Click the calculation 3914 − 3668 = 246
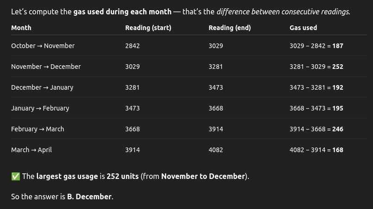 (x=316, y=129)
